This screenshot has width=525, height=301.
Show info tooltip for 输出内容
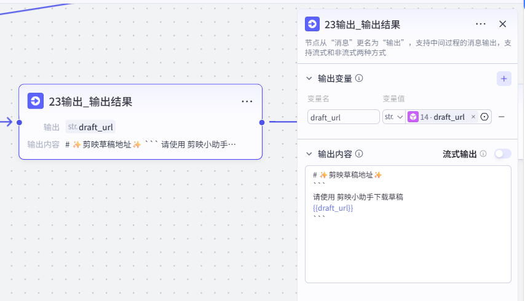click(x=359, y=154)
